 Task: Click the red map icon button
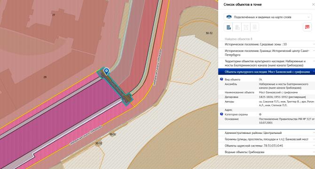tap(307, 27)
